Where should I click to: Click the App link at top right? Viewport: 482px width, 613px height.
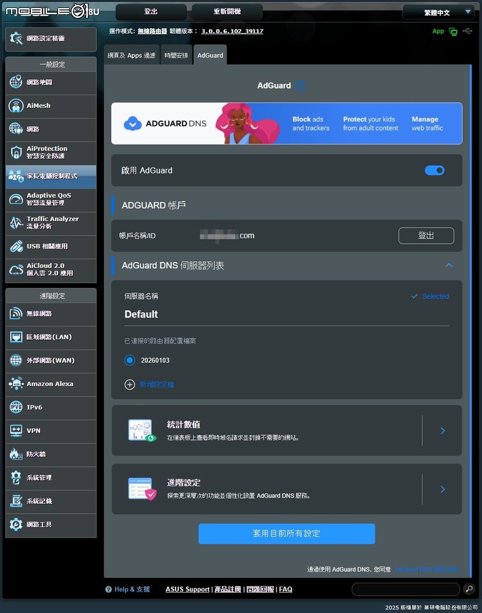(438, 32)
